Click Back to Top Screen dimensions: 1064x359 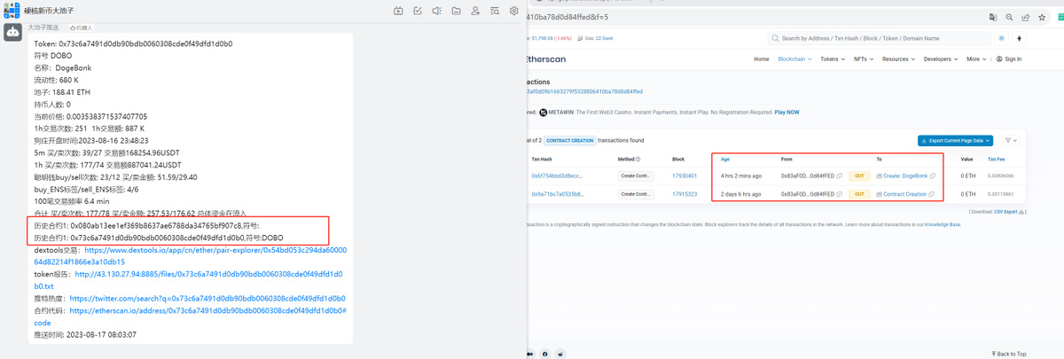coord(1007,354)
